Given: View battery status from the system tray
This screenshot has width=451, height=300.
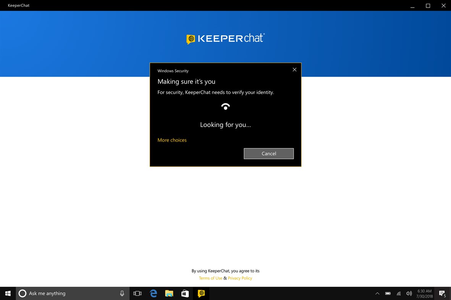Looking at the screenshot, I should (x=388, y=294).
